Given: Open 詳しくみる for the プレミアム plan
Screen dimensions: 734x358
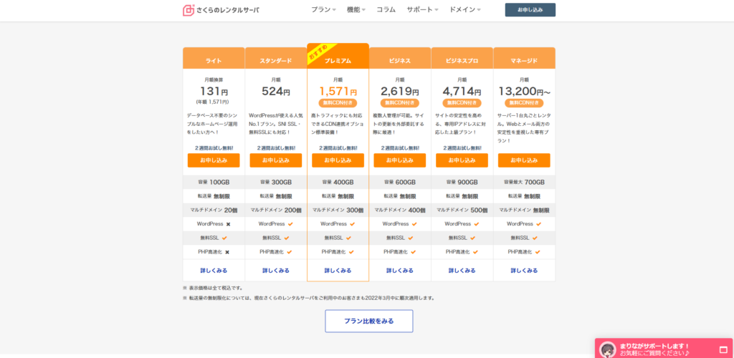Looking at the screenshot, I should coord(338,271).
